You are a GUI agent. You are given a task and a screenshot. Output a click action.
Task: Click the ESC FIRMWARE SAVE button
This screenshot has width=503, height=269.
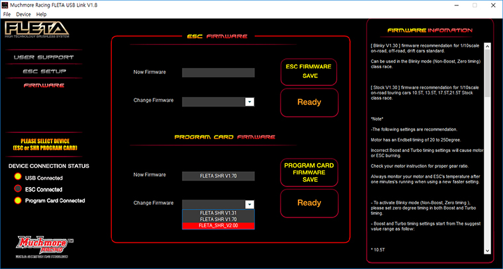pyautogui.click(x=308, y=72)
